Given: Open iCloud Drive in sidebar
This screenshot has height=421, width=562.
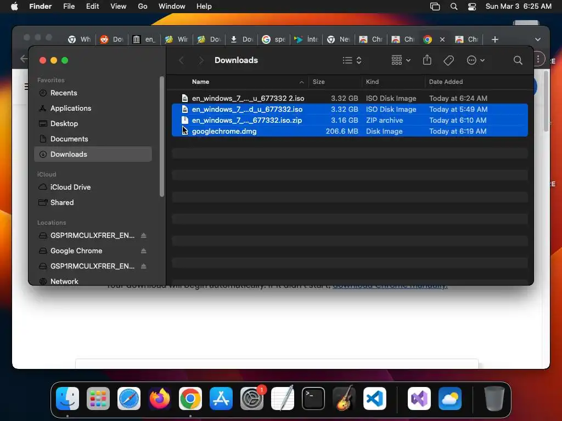Looking at the screenshot, I should pyautogui.click(x=93, y=187).
